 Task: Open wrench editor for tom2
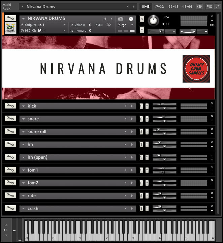pyautogui.click(x=10, y=183)
